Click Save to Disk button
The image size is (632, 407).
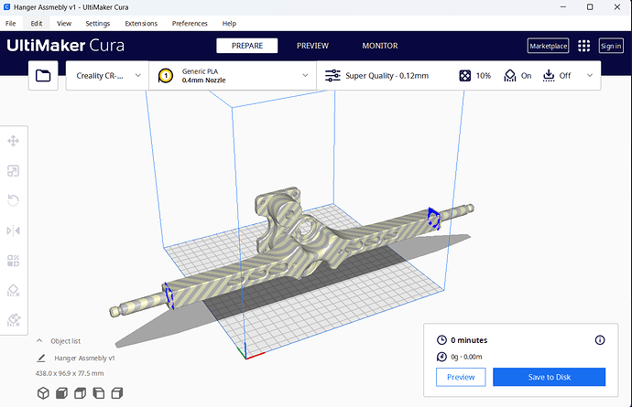tap(549, 377)
